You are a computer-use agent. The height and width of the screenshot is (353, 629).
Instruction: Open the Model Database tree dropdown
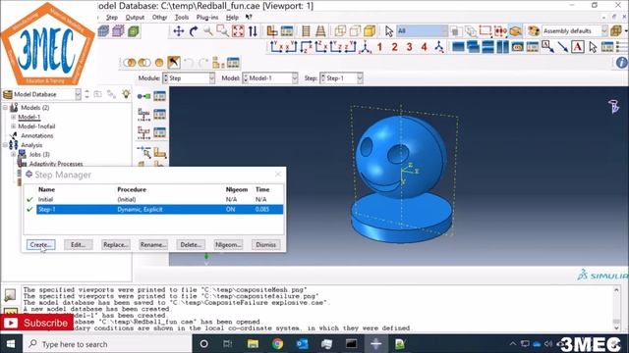pyautogui.click(x=41, y=94)
